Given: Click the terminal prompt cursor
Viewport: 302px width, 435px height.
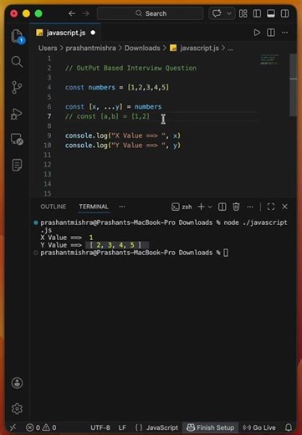Looking at the screenshot, I should pos(226,253).
